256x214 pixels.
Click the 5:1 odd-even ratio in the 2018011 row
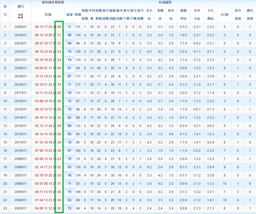[x=160, y=85]
